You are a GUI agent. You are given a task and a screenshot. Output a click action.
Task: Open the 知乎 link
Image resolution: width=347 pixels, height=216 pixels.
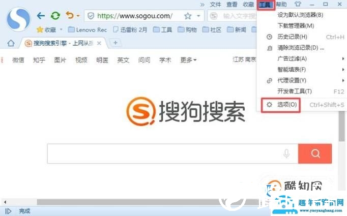point(39,60)
